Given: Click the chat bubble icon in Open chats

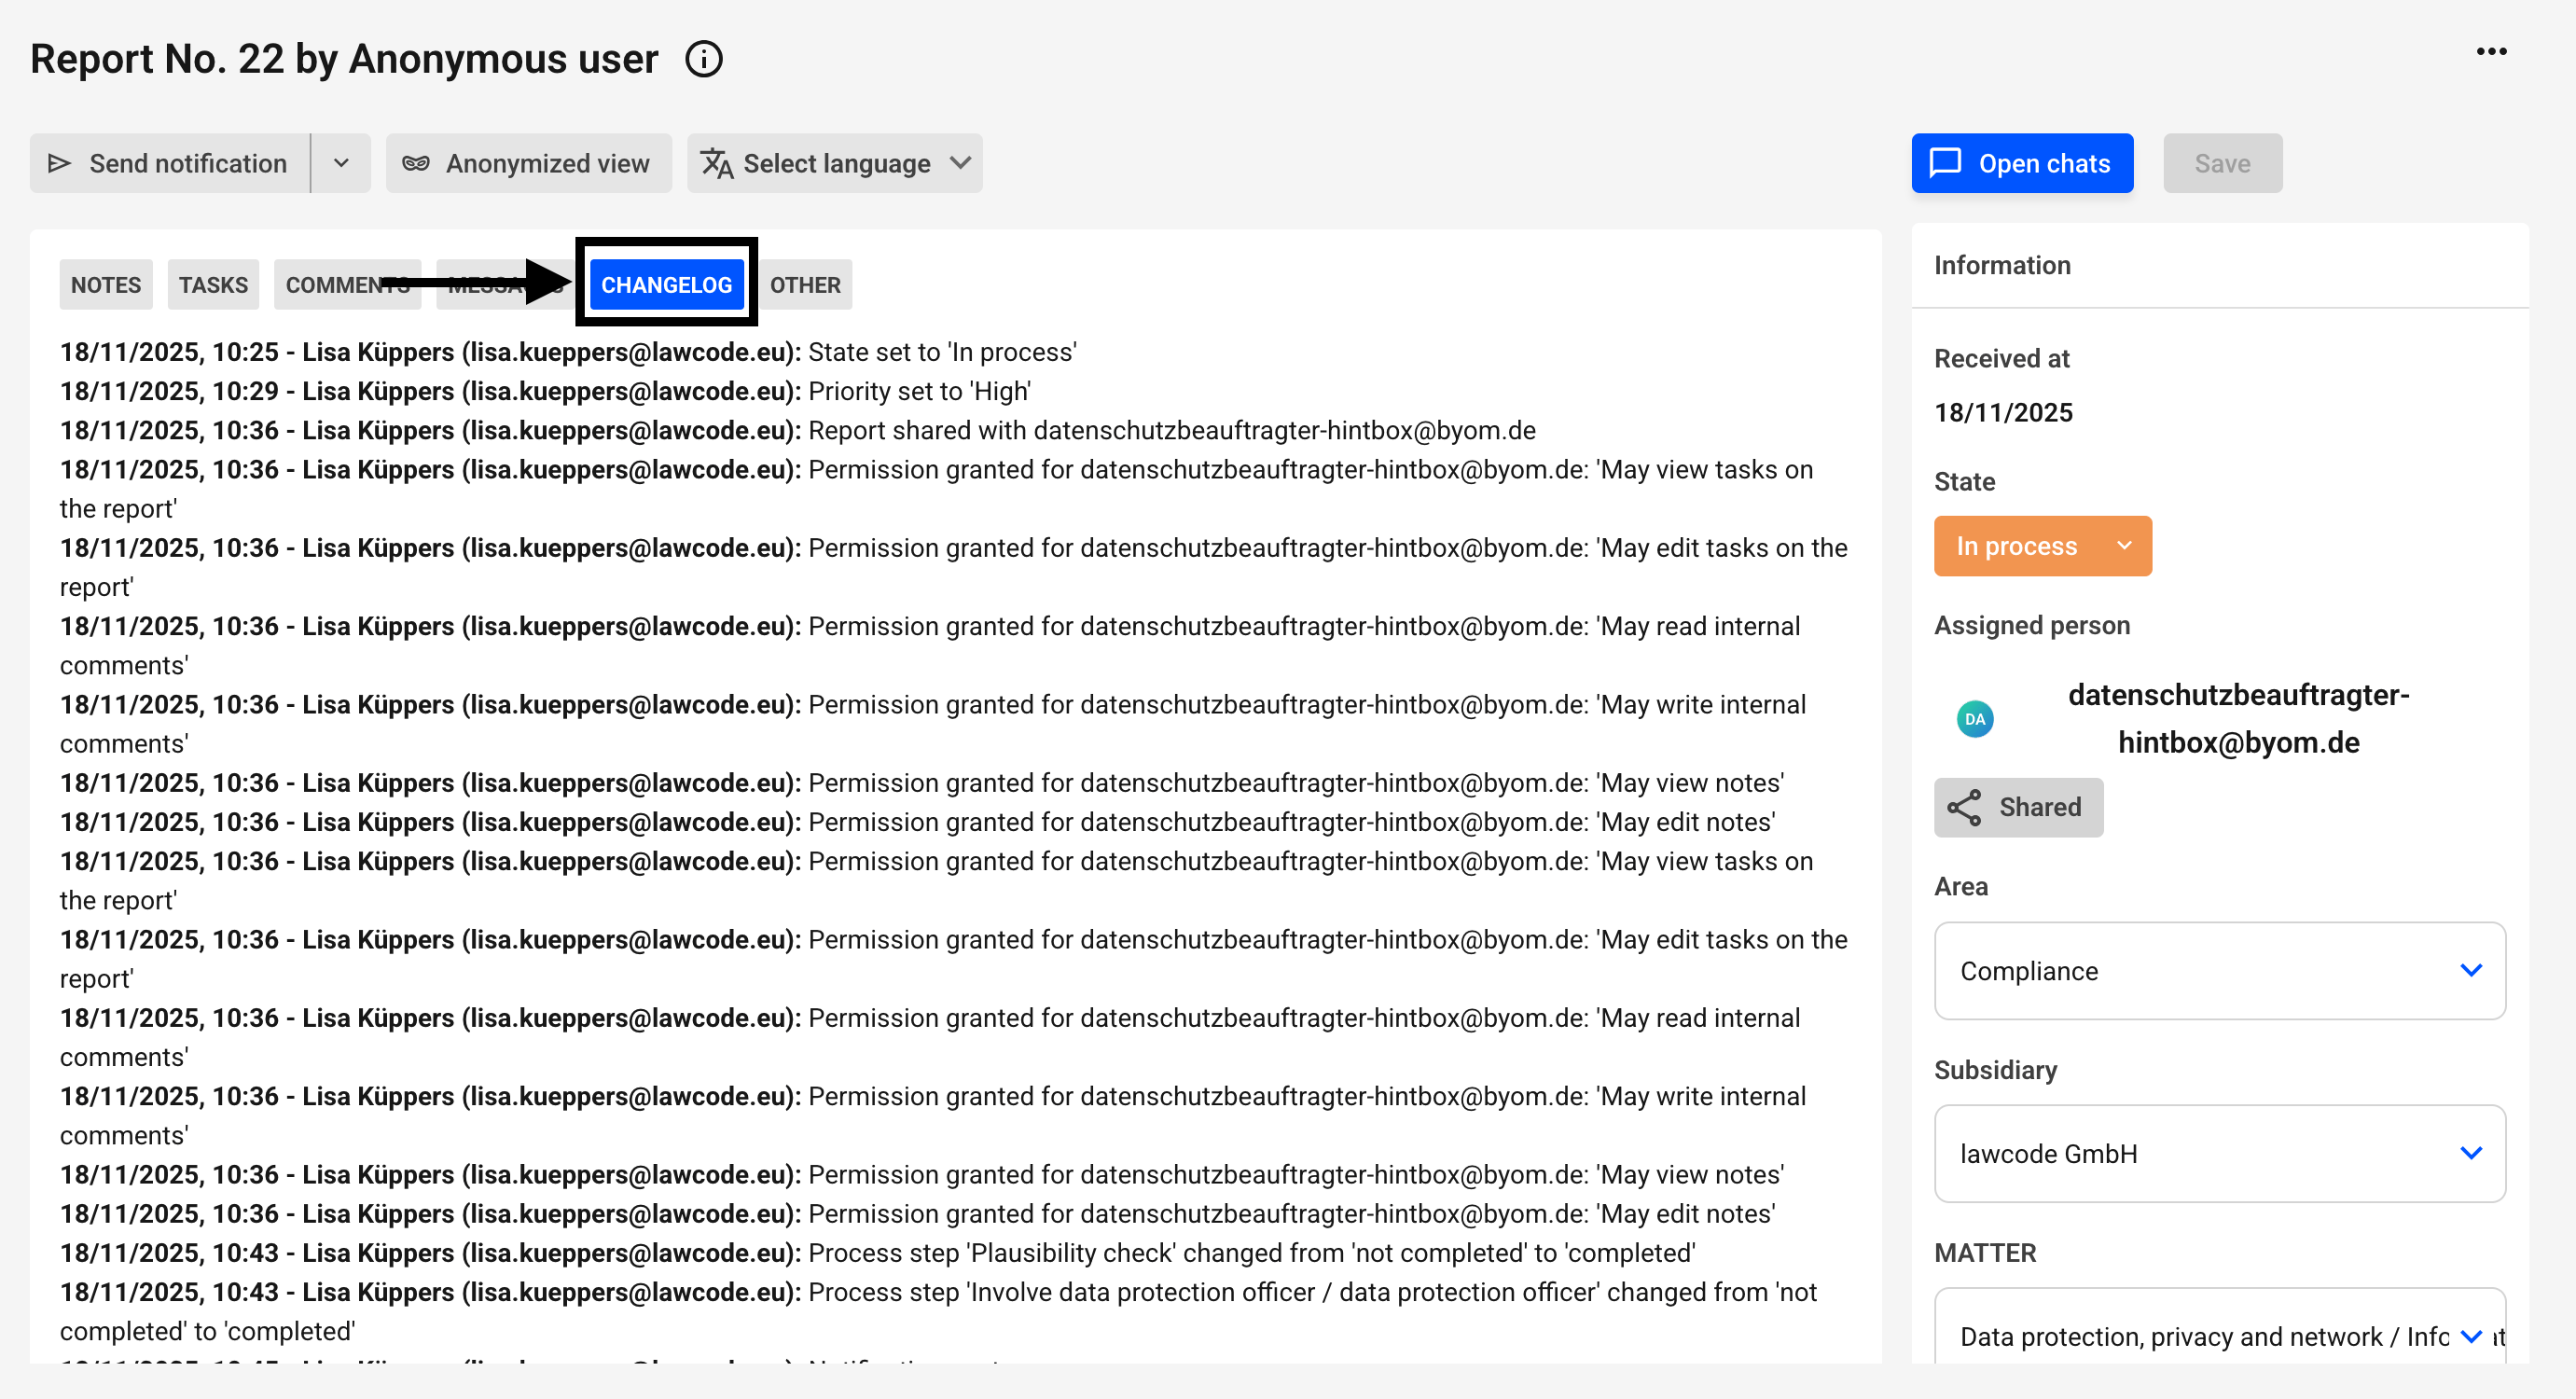Looking at the screenshot, I should pos(1945,163).
